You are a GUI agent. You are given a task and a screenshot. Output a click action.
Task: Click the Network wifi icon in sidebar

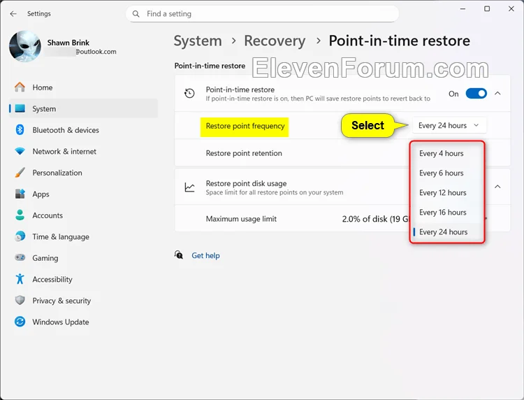[x=20, y=151]
